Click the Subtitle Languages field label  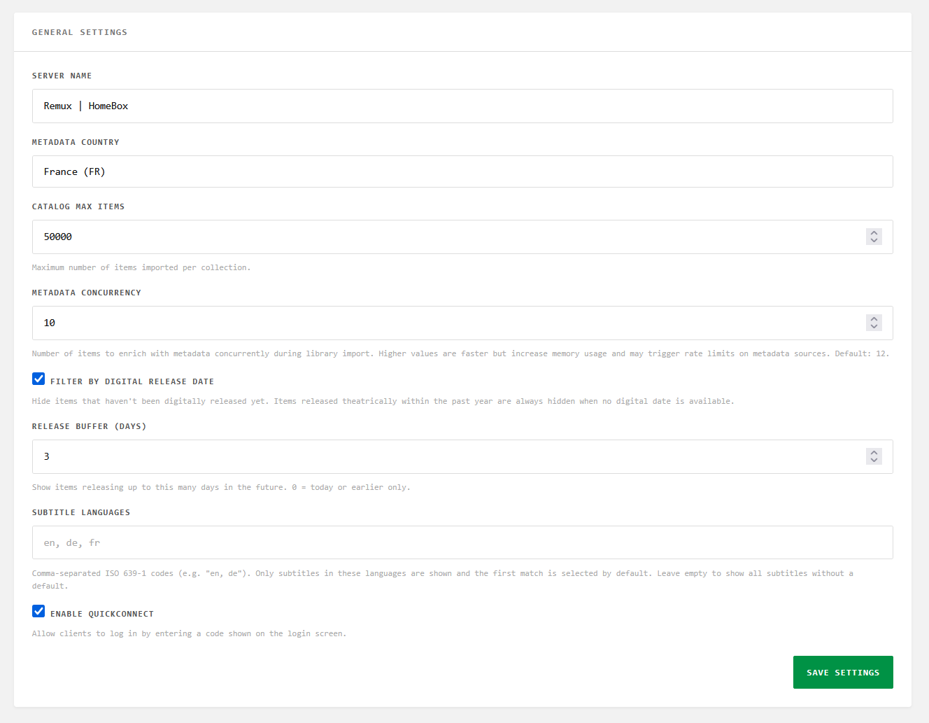(81, 512)
